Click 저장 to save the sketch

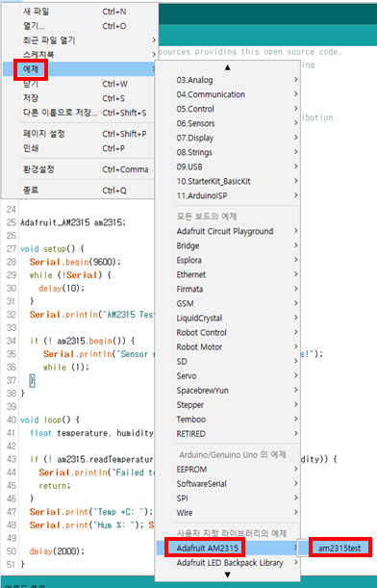click(x=79, y=98)
